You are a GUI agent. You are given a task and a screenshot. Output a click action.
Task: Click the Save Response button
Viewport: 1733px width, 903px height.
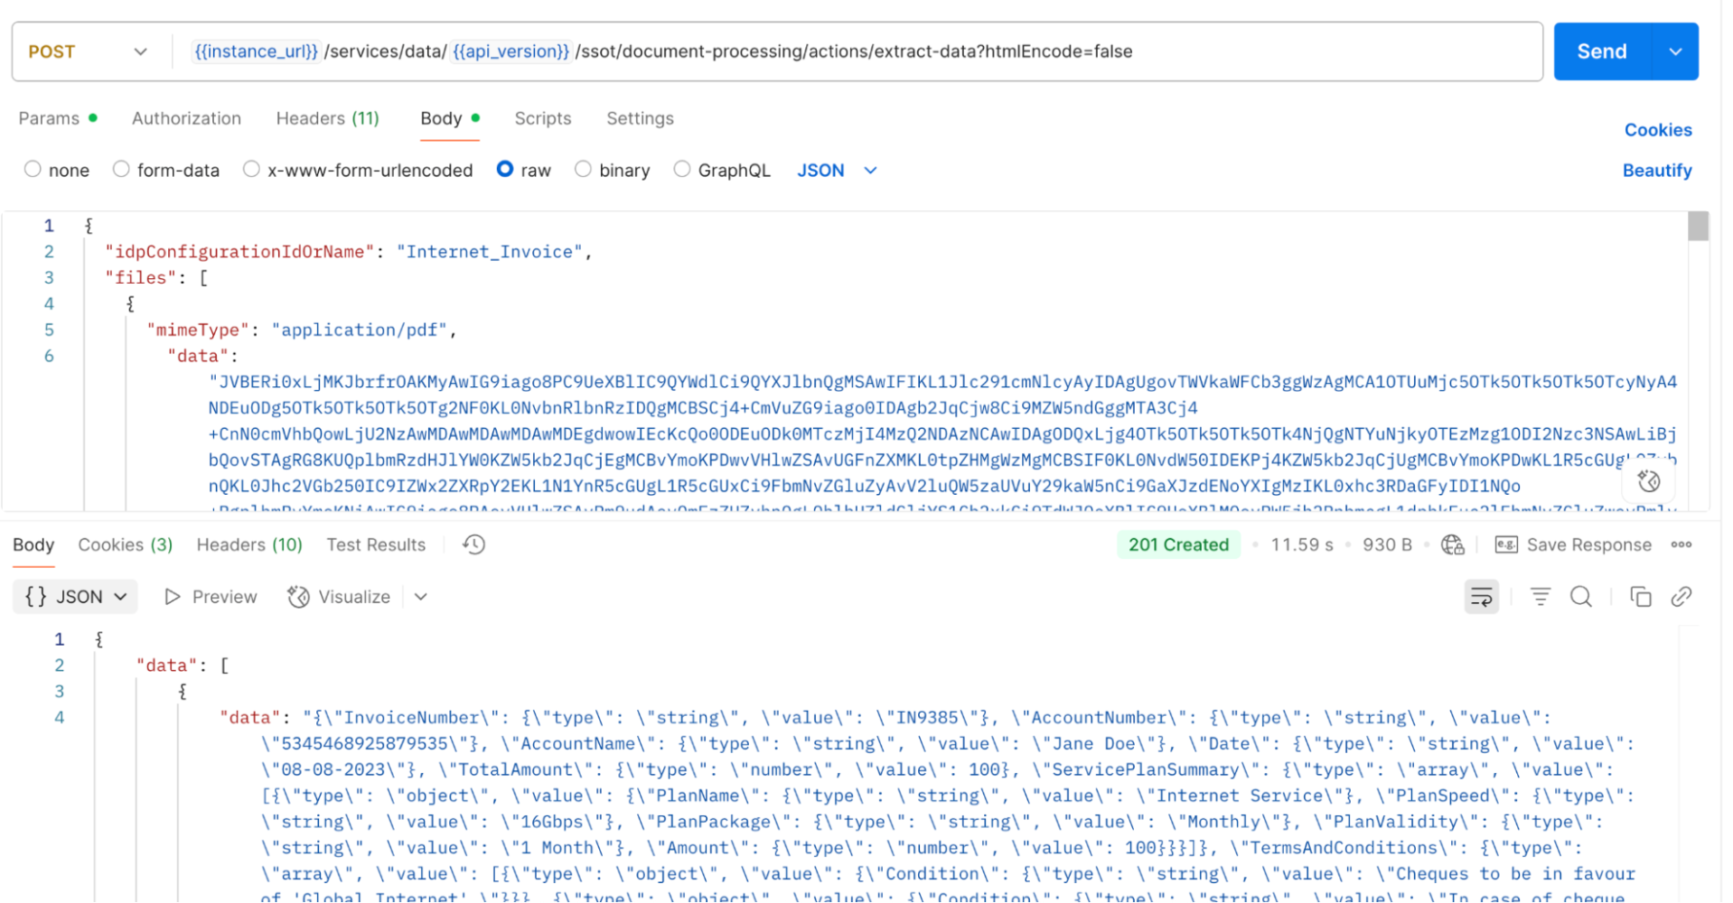pos(1574,545)
